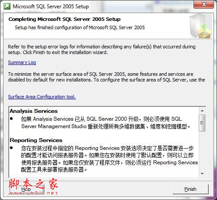This screenshot has width=217, height=200.
Task: Click the Completing Microsoft SQL Server 2005 Setup heading
Action: tap(64, 19)
